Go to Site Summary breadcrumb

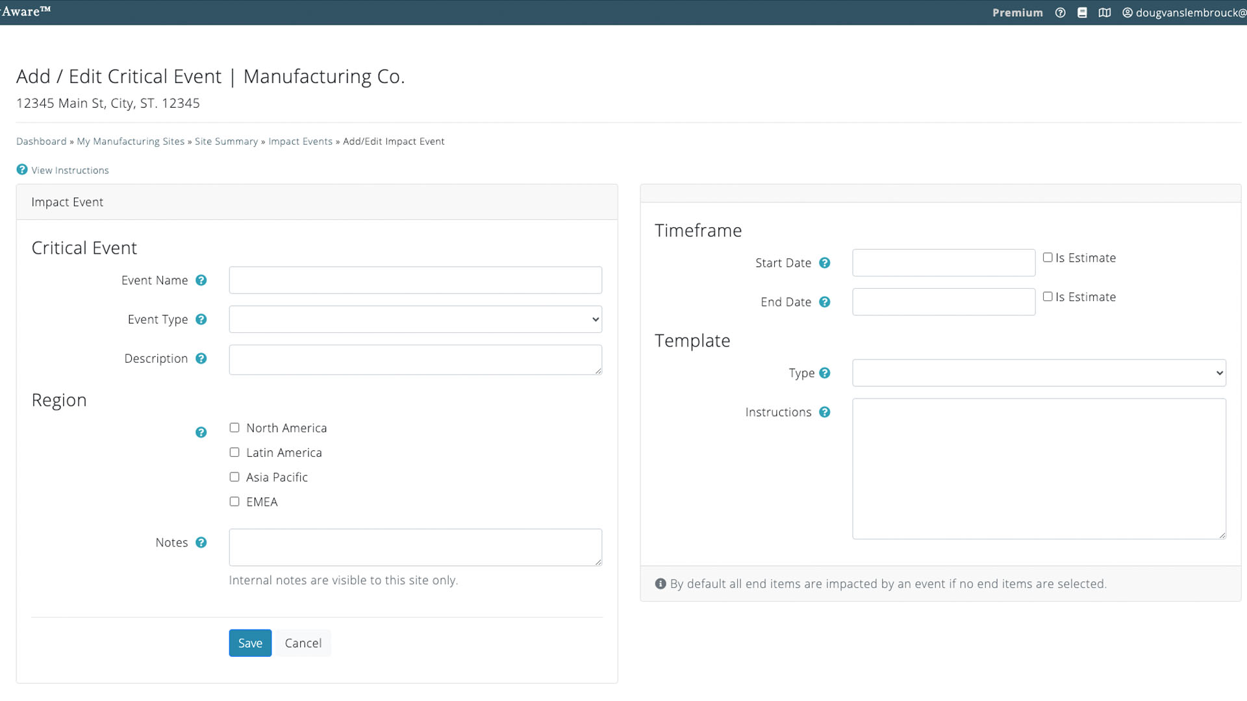(226, 141)
